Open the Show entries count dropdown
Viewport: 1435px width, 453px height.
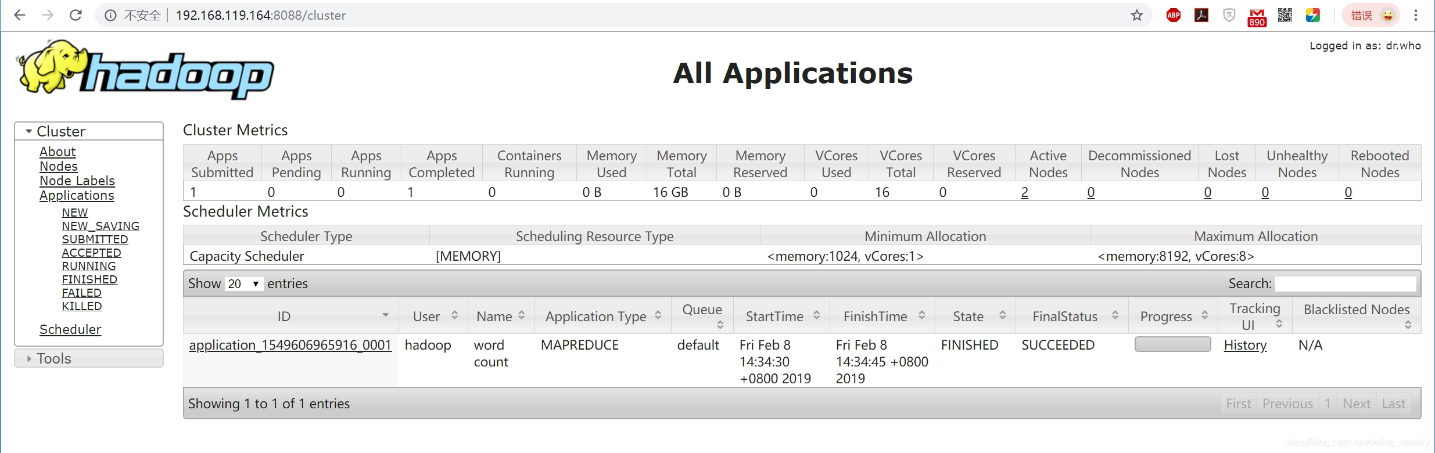click(x=243, y=283)
